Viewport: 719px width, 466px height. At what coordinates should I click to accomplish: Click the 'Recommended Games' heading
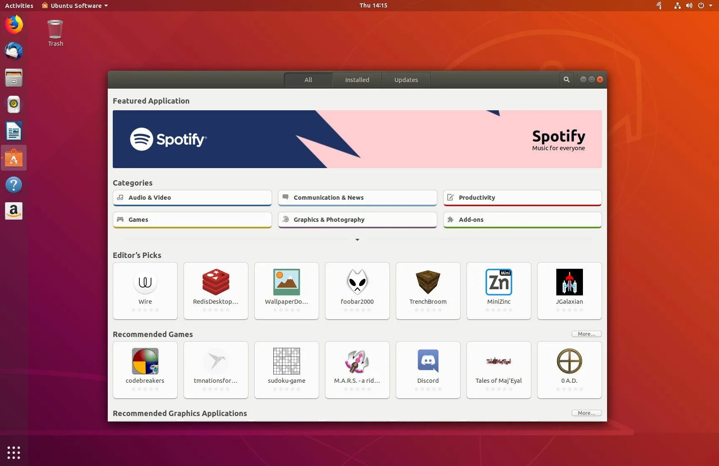click(153, 334)
